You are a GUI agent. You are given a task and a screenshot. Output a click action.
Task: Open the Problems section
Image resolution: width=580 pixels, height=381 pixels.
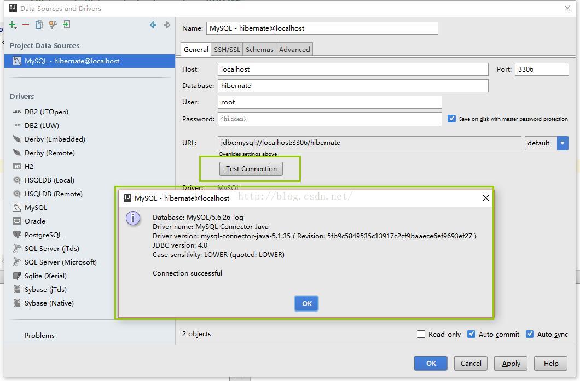pyautogui.click(x=39, y=335)
